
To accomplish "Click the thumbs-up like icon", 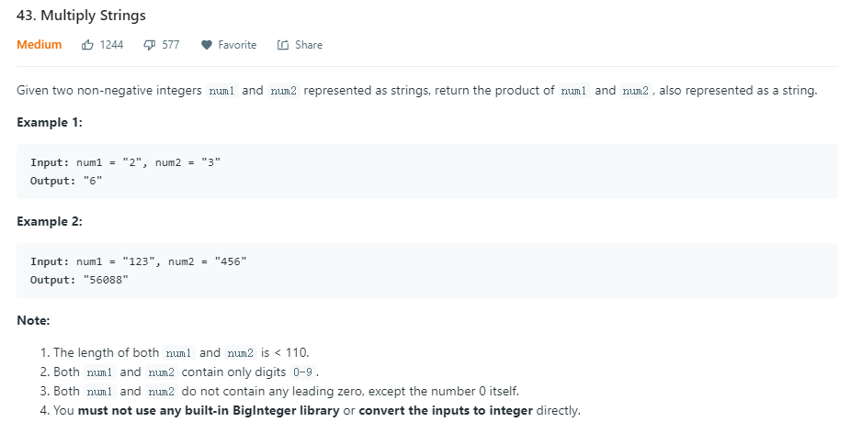I will click(x=88, y=45).
